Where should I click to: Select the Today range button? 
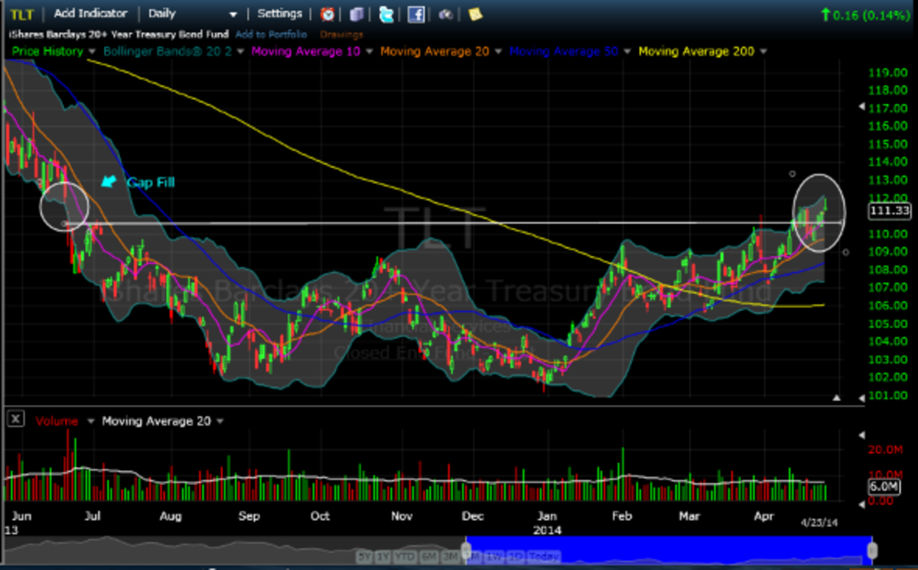tap(544, 556)
